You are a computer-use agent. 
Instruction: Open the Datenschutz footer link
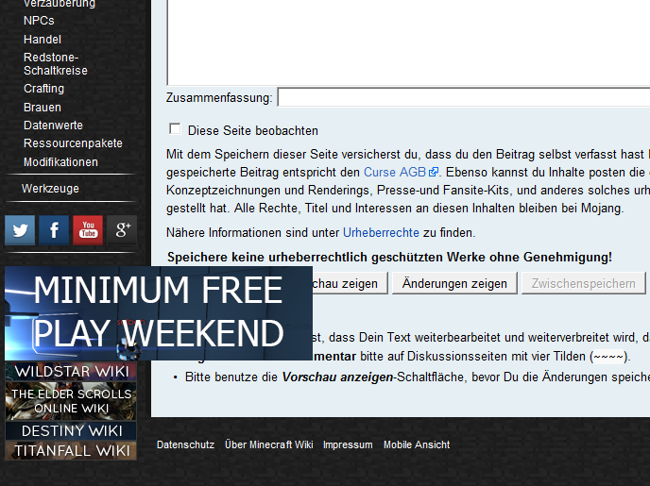click(185, 444)
